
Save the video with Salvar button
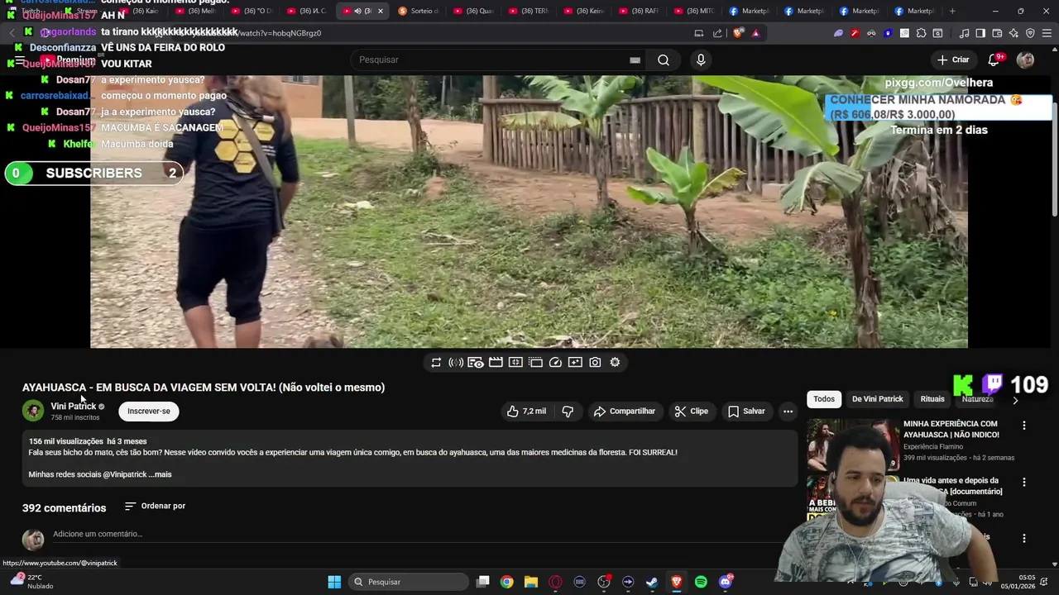(746, 411)
